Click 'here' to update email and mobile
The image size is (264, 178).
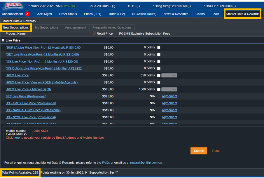click(17, 138)
